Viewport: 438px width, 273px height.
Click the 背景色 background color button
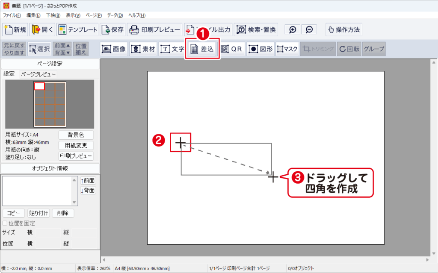pos(76,135)
